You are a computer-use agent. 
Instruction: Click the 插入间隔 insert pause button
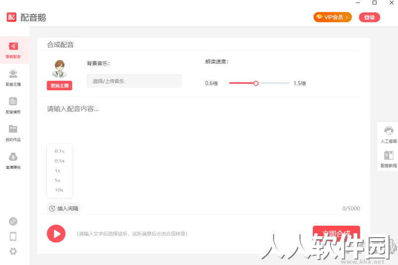(x=64, y=208)
